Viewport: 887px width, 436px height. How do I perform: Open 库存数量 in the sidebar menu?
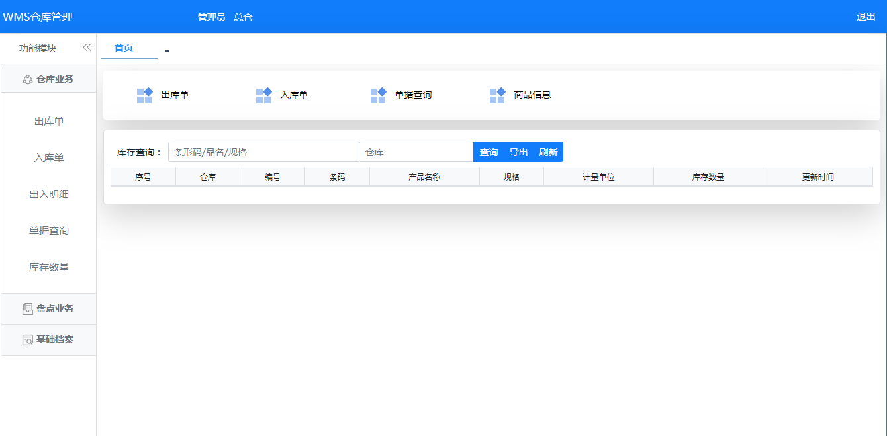[x=49, y=267]
